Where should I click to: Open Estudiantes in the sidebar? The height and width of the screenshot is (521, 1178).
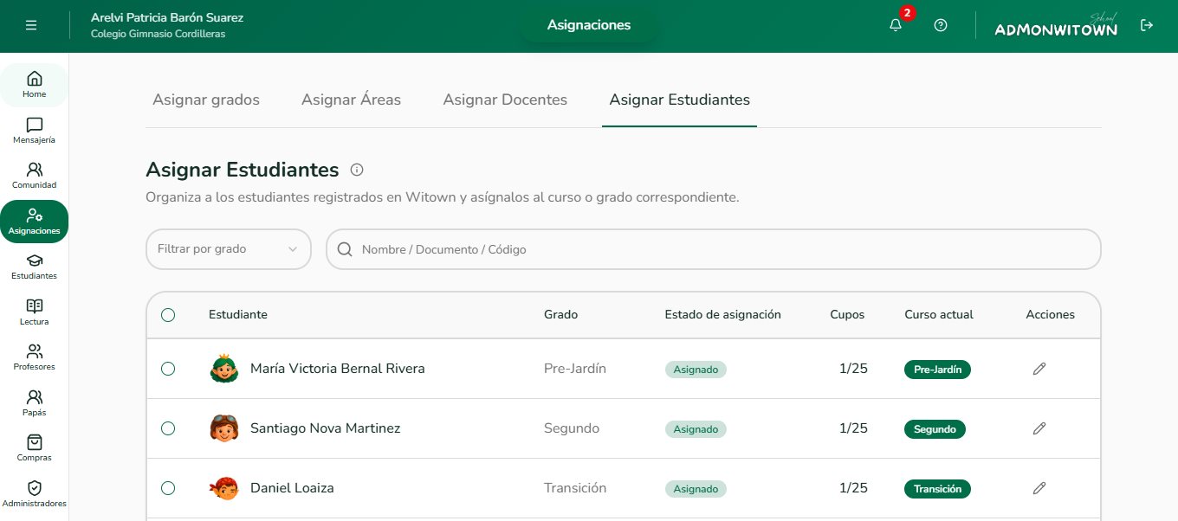(x=35, y=267)
